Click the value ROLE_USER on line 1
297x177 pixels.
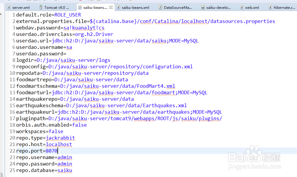pyautogui.click(x=68, y=15)
